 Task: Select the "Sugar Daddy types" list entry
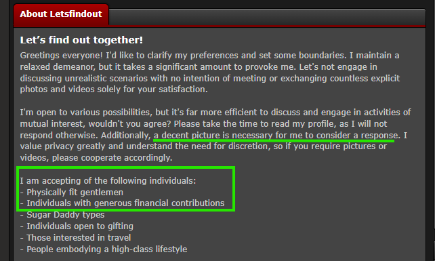click(62, 215)
